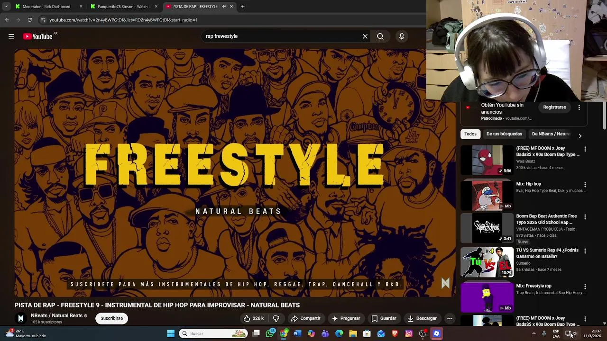
Task: Open the browser tab search dropdown
Action: pyautogui.click(x=6, y=7)
